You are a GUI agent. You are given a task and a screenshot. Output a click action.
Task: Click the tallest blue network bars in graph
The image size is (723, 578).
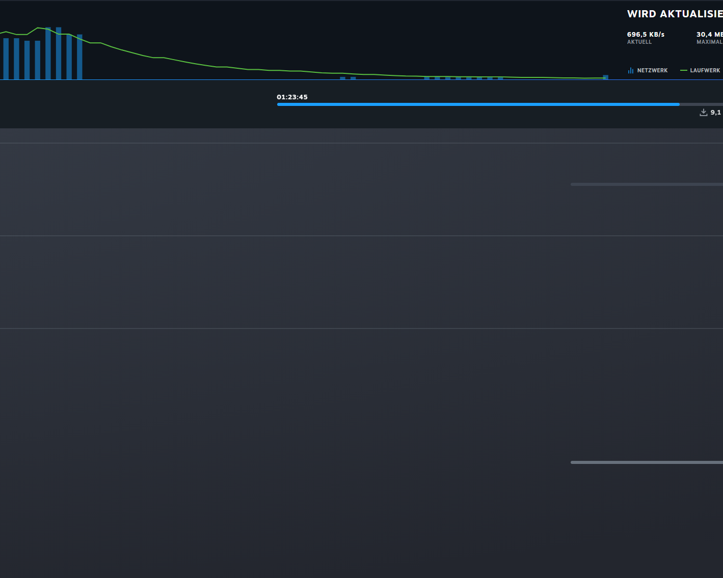tap(53, 53)
